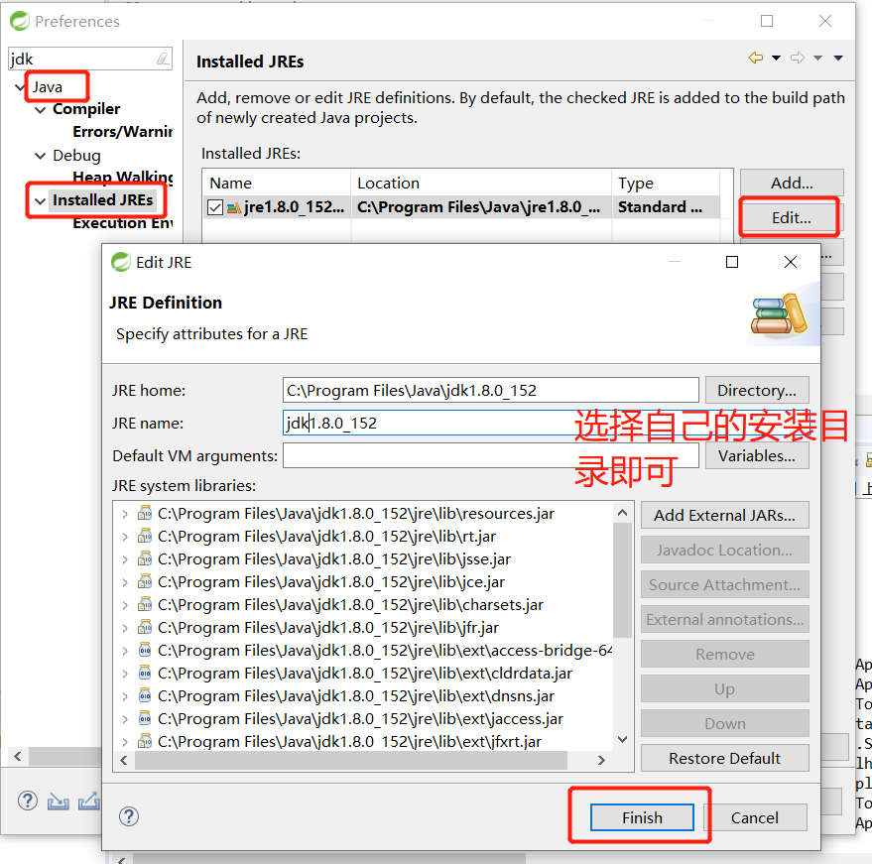Click the help icon in Edit JRE dialog
The height and width of the screenshot is (864, 872).
point(128,816)
